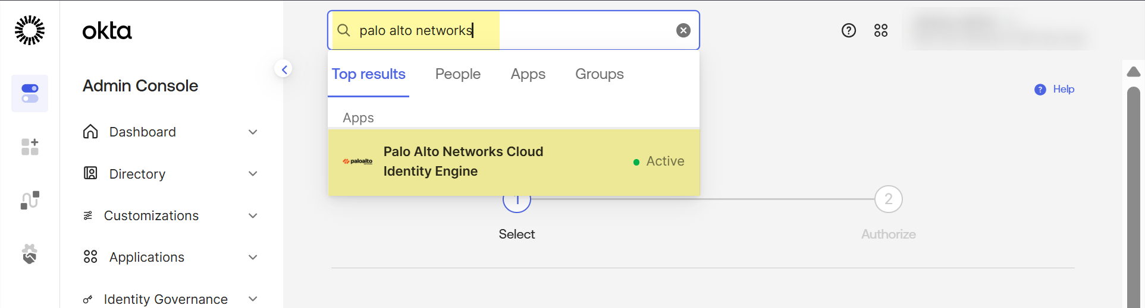The width and height of the screenshot is (1145, 308).
Task: Expand the Applications section chevron
Action: point(253,257)
